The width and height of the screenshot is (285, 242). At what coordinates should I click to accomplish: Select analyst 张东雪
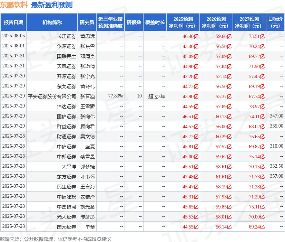(x=88, y=46)
